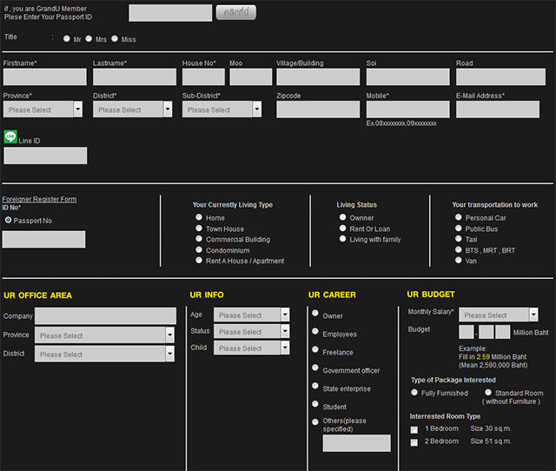556x471 pixels.
Task: Click the Company name field
Action: (104, 315)
